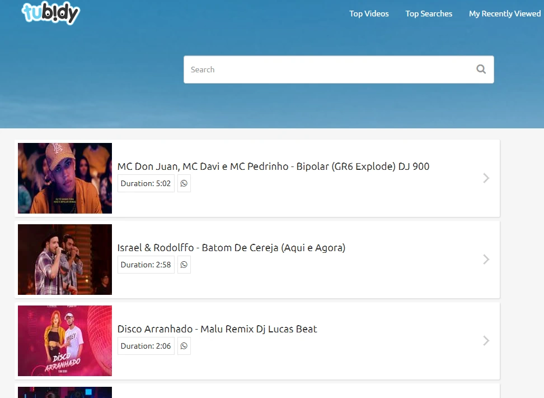The width and height of the screenshot is (544, 398).
Task: Share Disco Arranhado via WhatsApp icon
Action: [x=184, y=346]
